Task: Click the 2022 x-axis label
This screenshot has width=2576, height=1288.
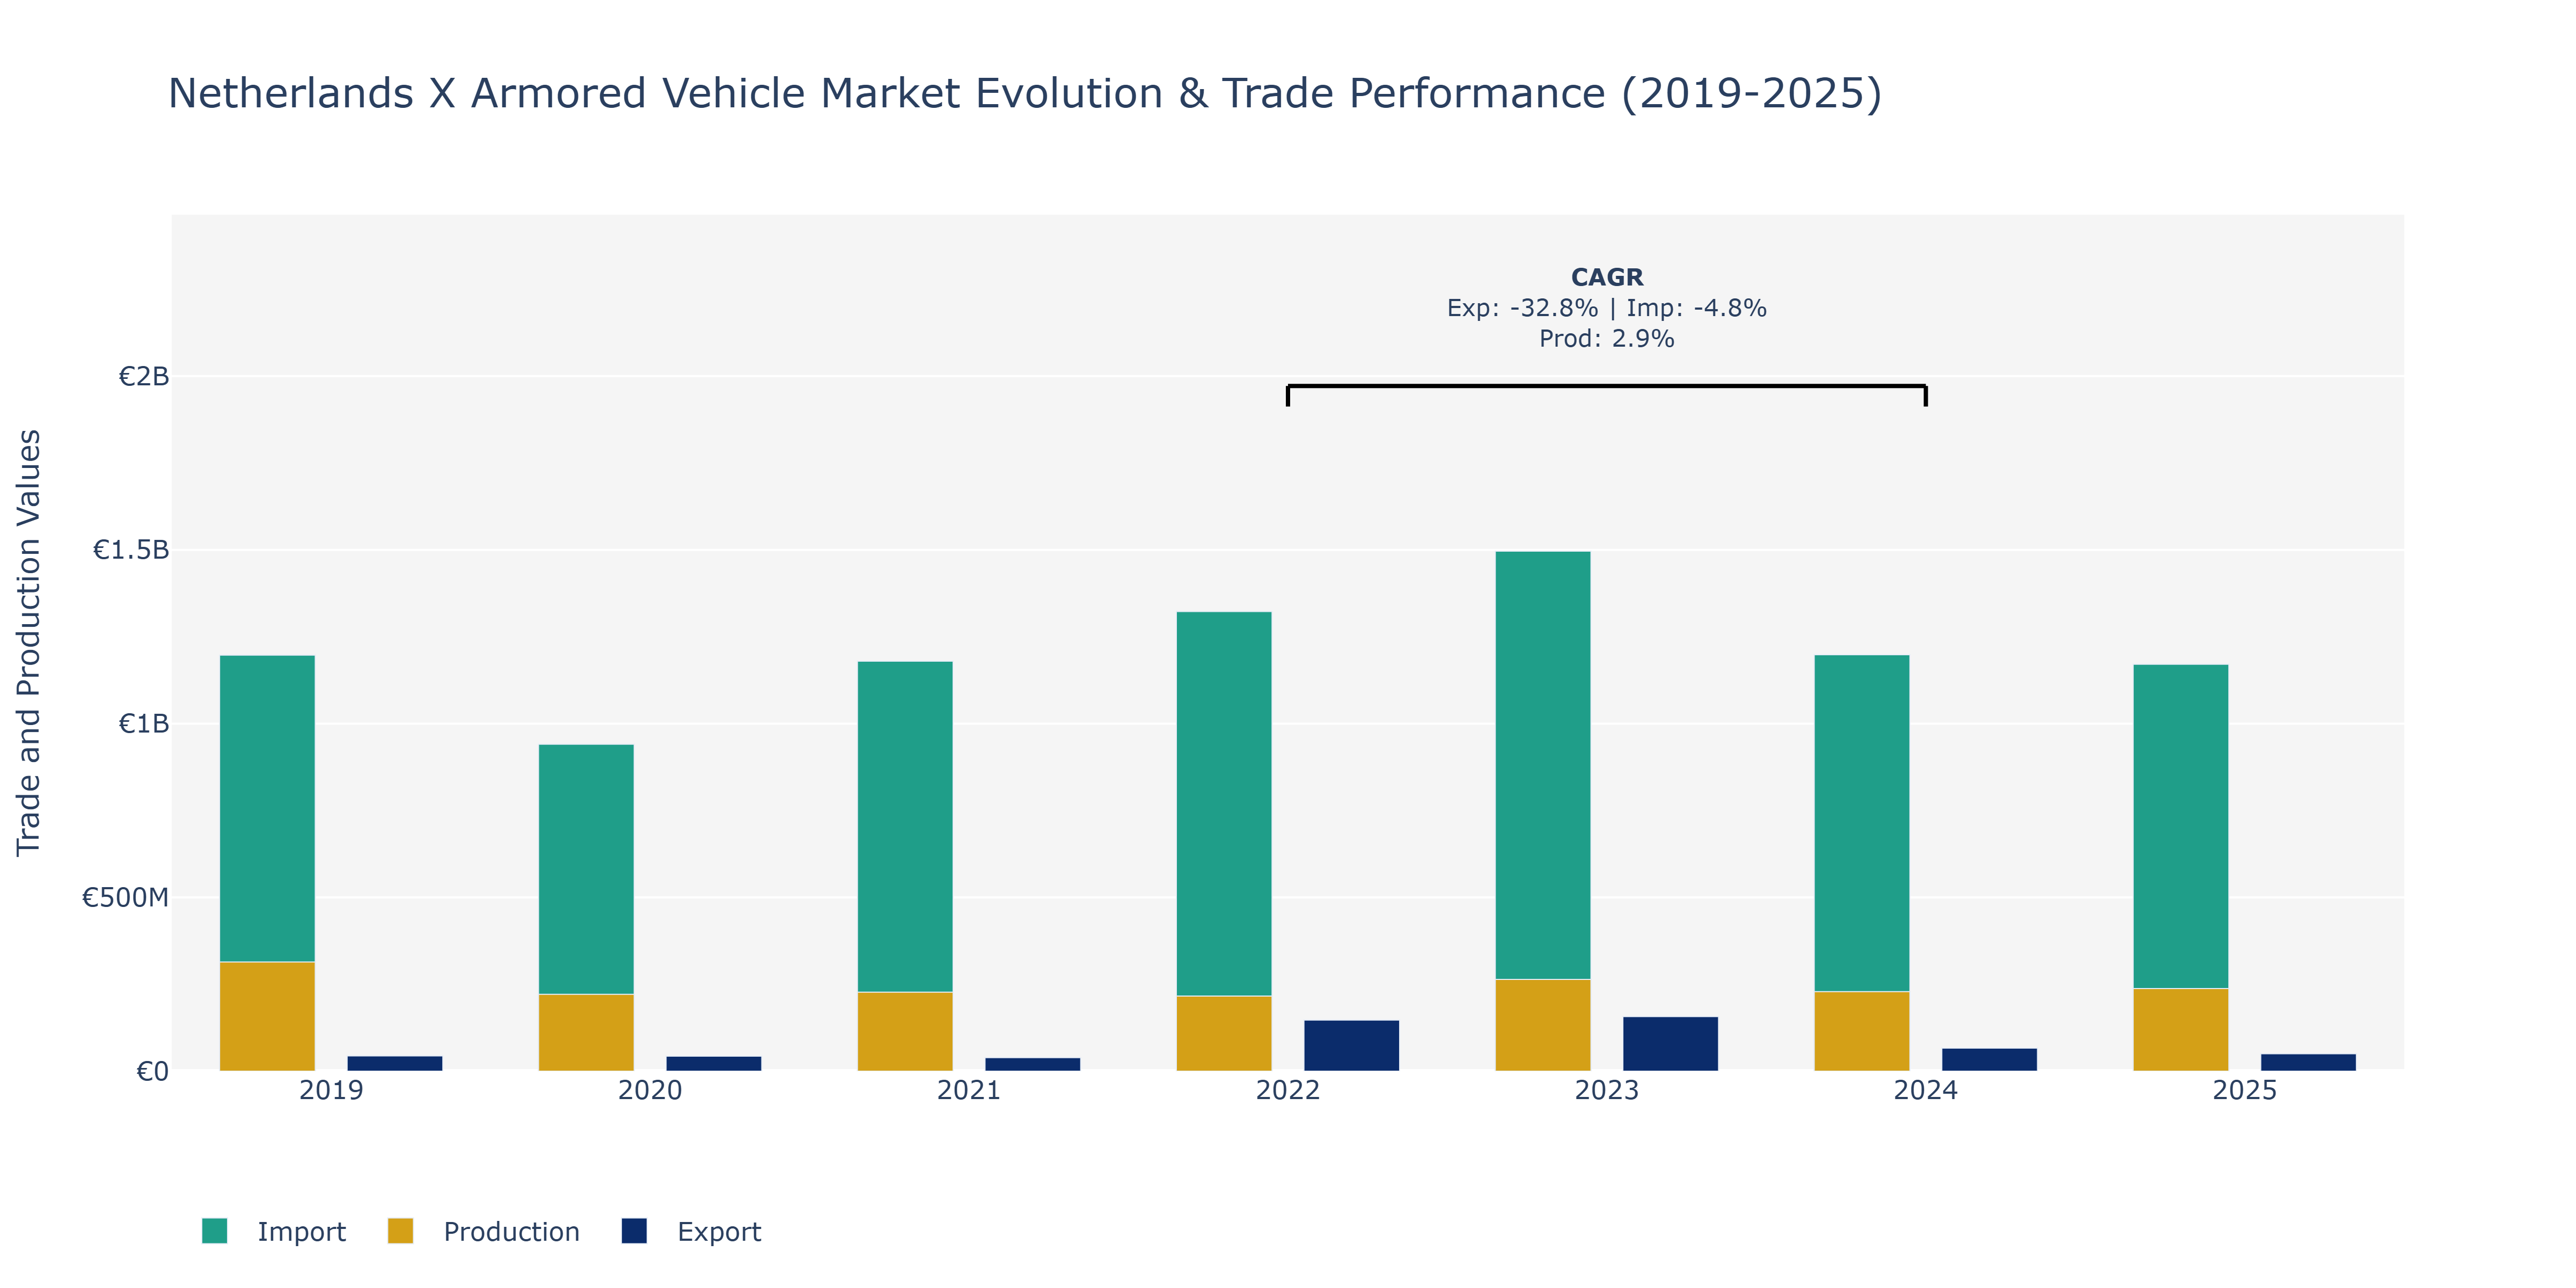Action: tap(1288, 1090)
